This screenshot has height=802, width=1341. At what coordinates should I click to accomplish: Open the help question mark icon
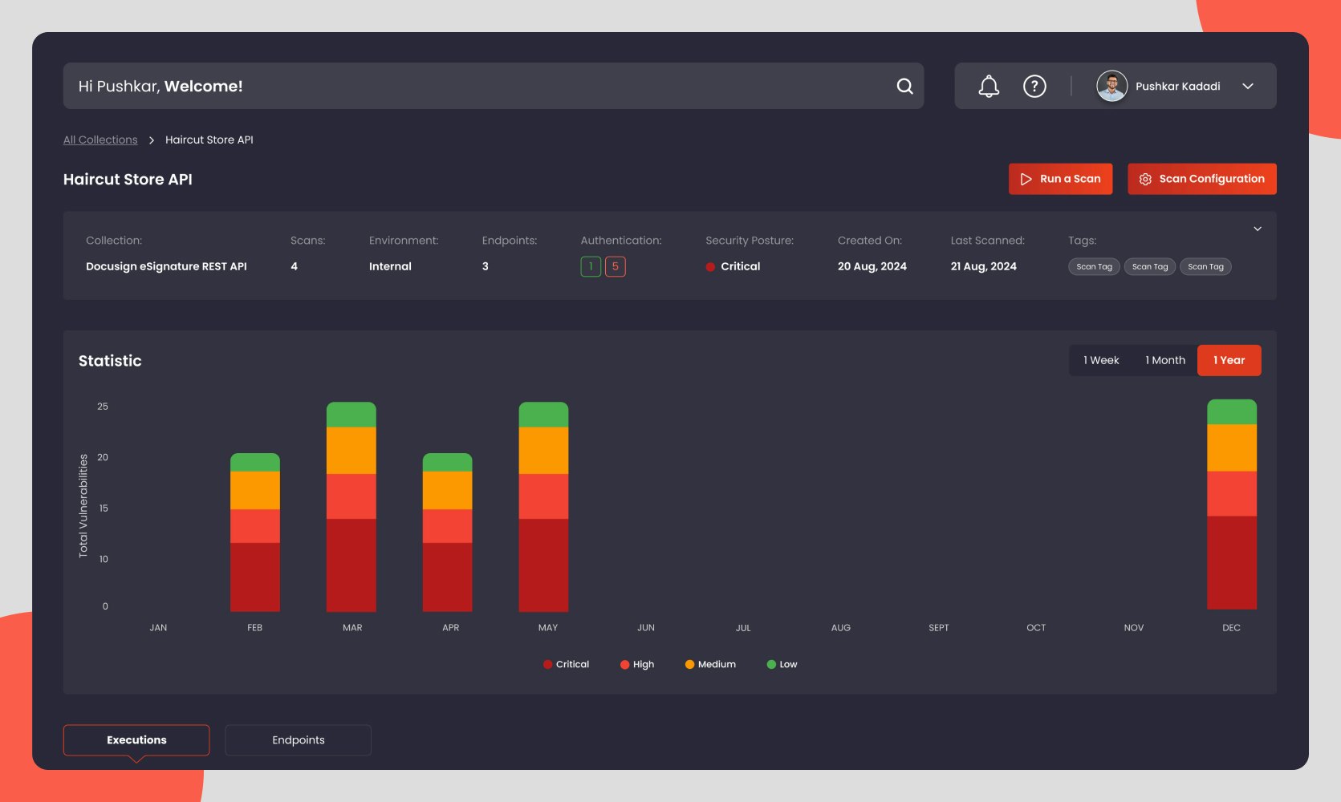coord(1034,86)
